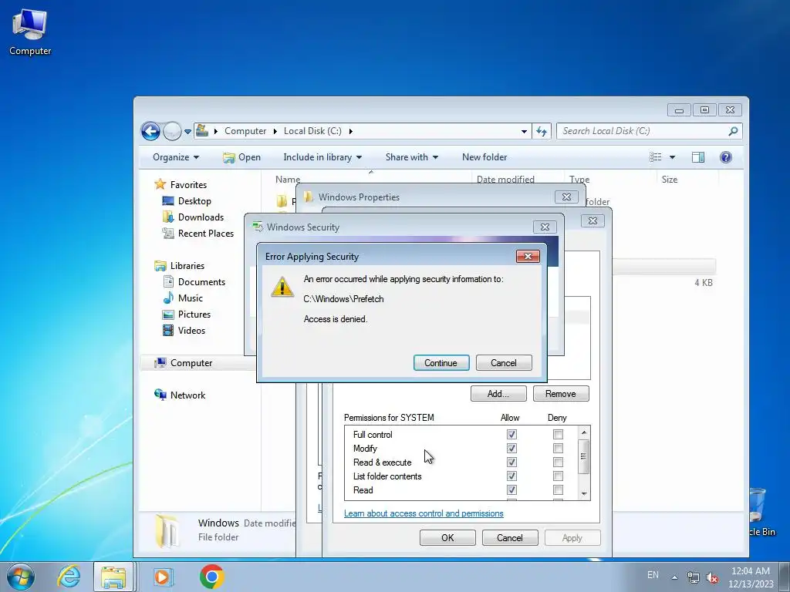Screen dimensions: 790x592
Task: Expand the Share with menu
Action: (412, 157)
